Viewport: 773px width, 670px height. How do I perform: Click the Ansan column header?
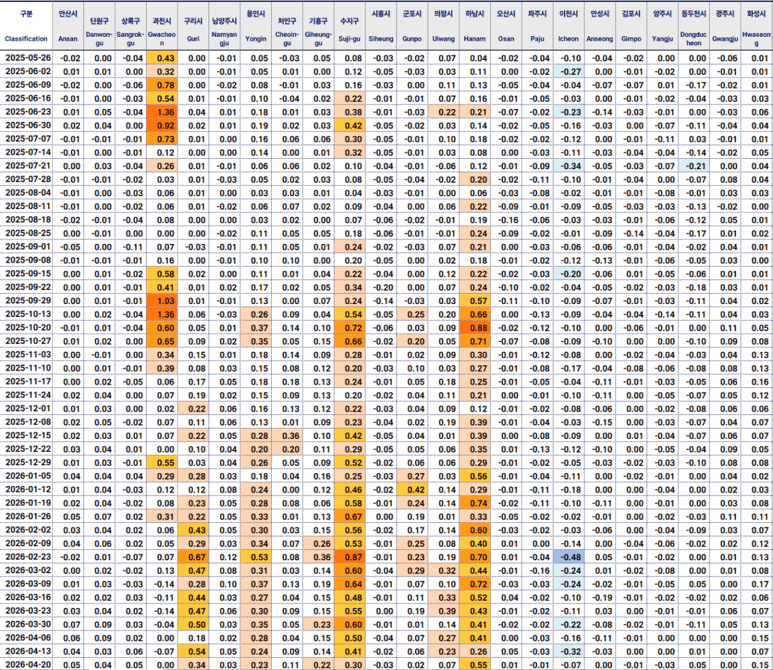tap(68, 26)
